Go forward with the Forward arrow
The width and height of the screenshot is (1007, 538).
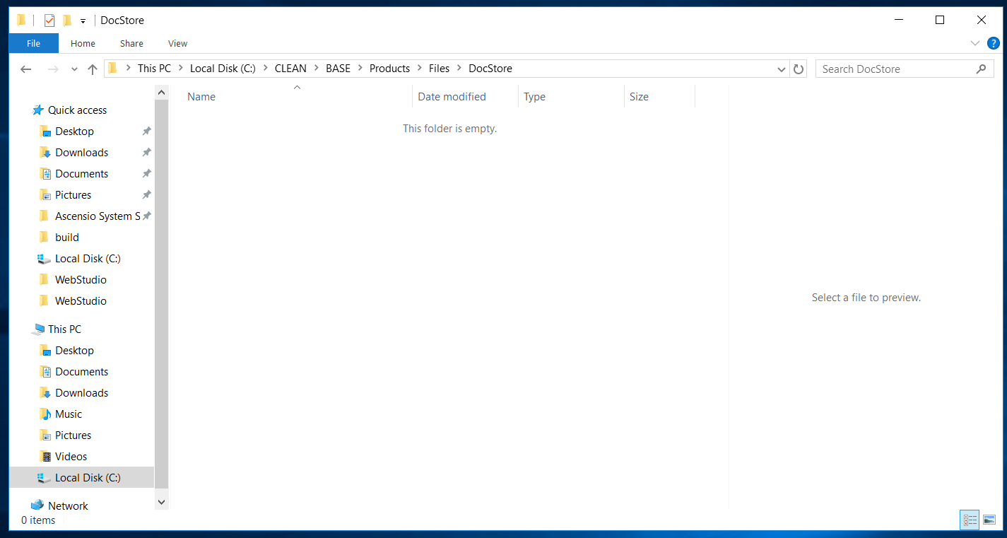[52, 69]
